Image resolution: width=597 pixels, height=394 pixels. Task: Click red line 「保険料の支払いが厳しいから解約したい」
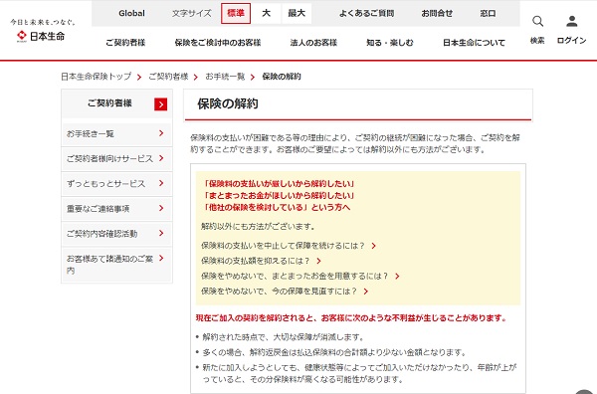point(279,184)
